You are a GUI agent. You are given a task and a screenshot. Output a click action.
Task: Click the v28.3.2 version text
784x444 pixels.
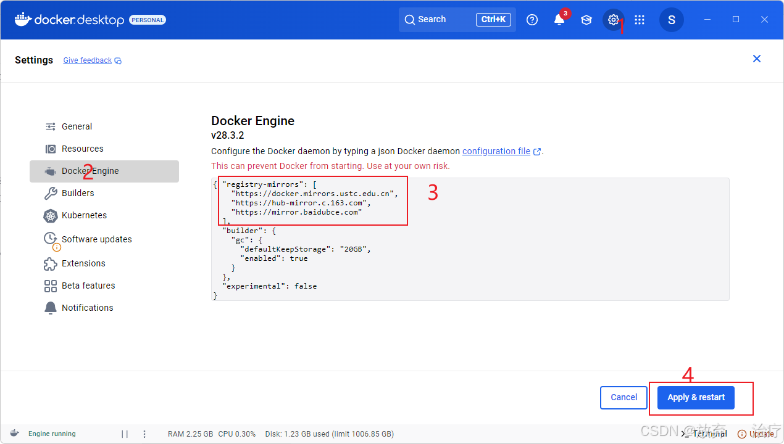click(x=227, y=136)
